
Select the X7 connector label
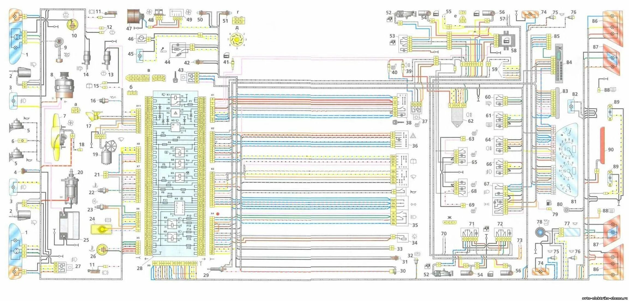[138, 166]
